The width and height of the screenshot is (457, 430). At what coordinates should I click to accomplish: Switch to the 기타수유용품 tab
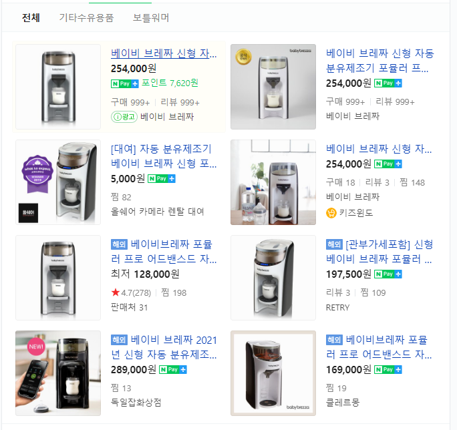coord(86,17)
